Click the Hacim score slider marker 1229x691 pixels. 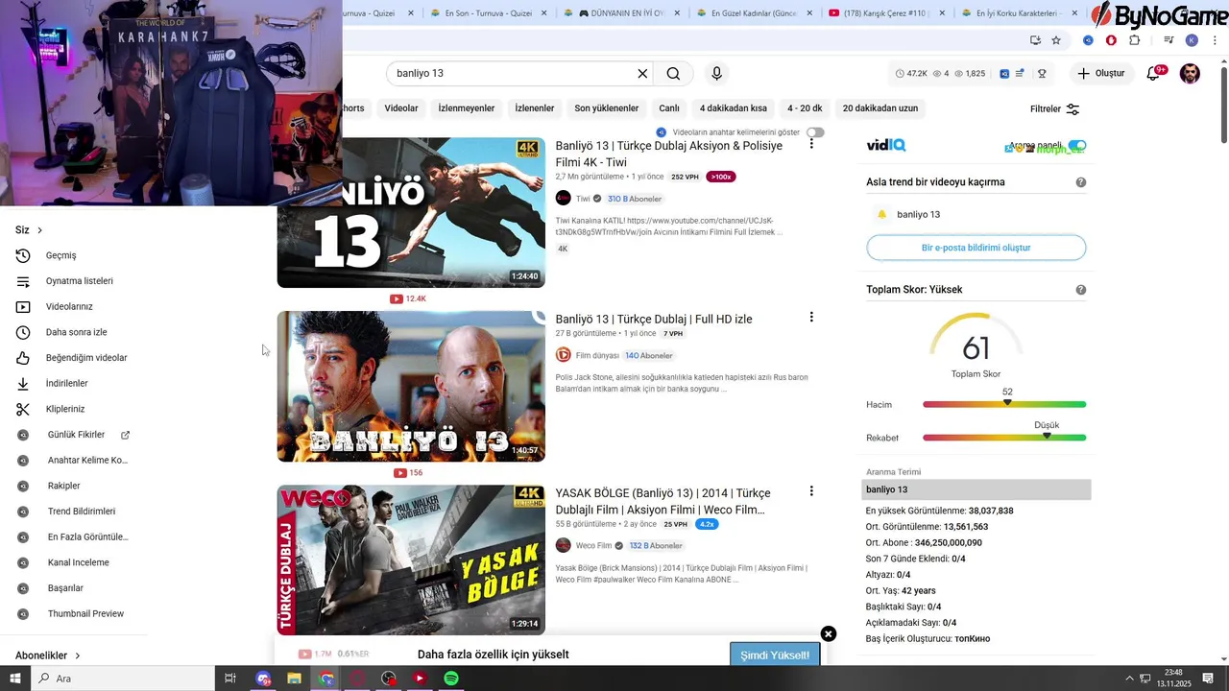[1007, 402]
